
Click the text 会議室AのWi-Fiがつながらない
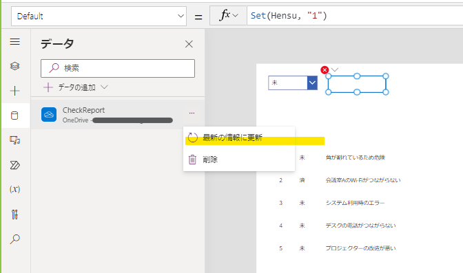pyautogui.click(x=363, y=180)
